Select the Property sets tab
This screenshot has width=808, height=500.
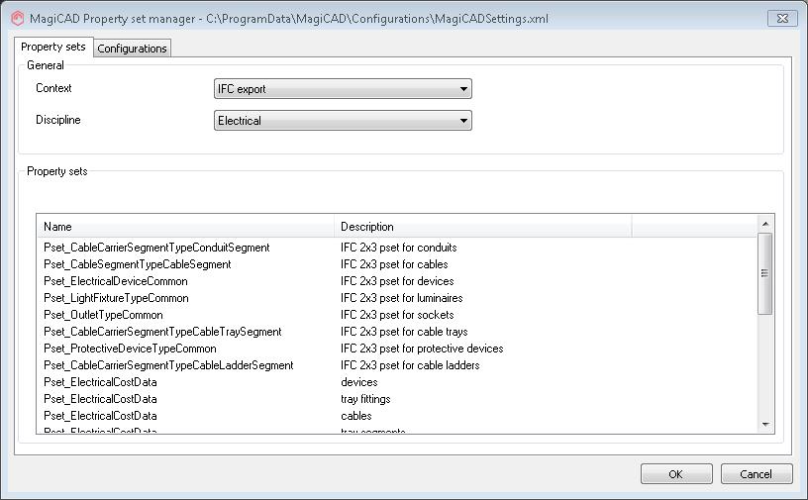[x=53, y=47]
